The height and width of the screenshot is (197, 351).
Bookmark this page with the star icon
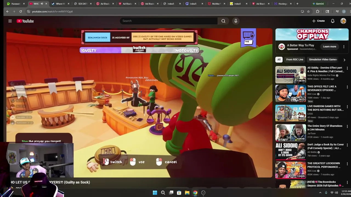click(x=308, y=11)
